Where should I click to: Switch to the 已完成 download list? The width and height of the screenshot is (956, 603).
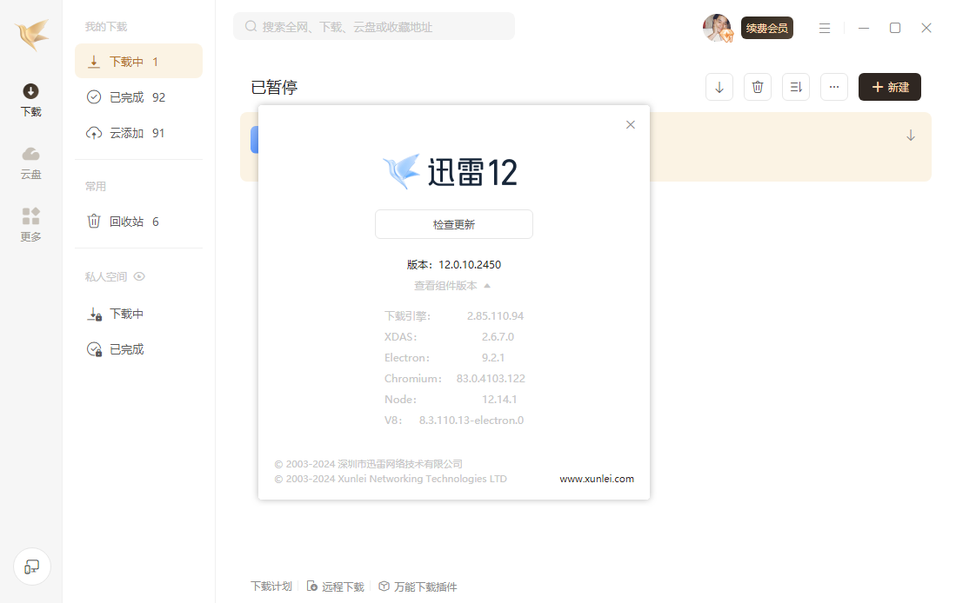coord(125,96)
